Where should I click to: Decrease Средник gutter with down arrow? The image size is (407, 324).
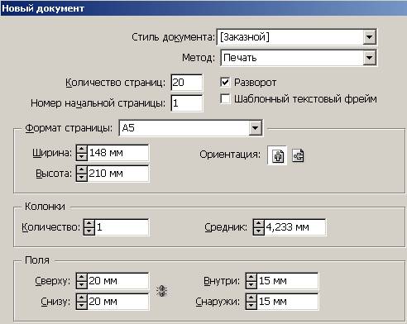tap(258, 231)
